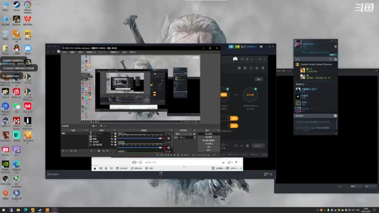
Task: Click the music note icon in the voice chat toolbar
Action: 132,169
